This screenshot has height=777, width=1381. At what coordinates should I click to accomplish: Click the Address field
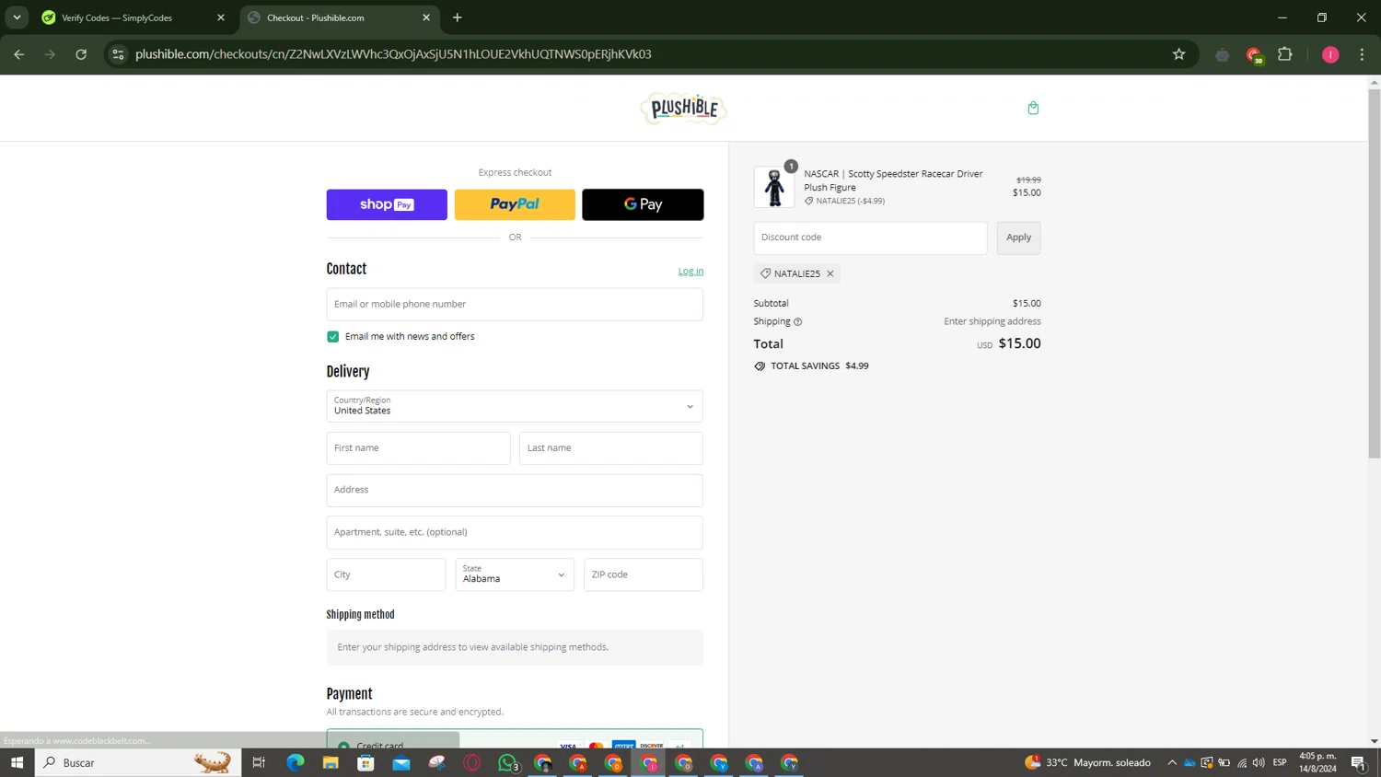(x=515, y=490)
